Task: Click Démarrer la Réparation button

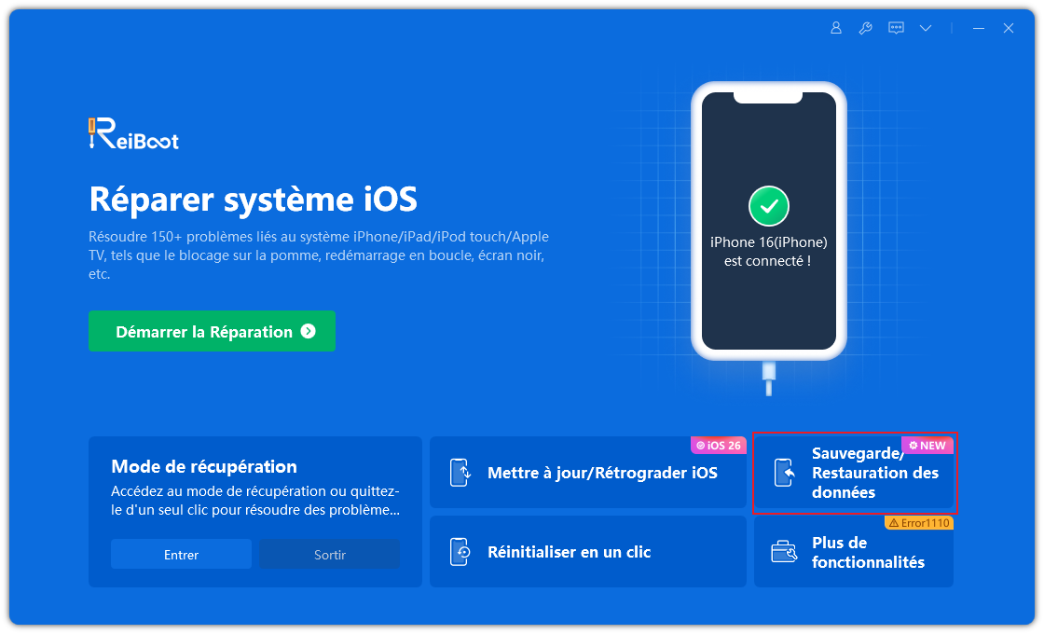Action: pyautogui.click(x=212, y=331)
